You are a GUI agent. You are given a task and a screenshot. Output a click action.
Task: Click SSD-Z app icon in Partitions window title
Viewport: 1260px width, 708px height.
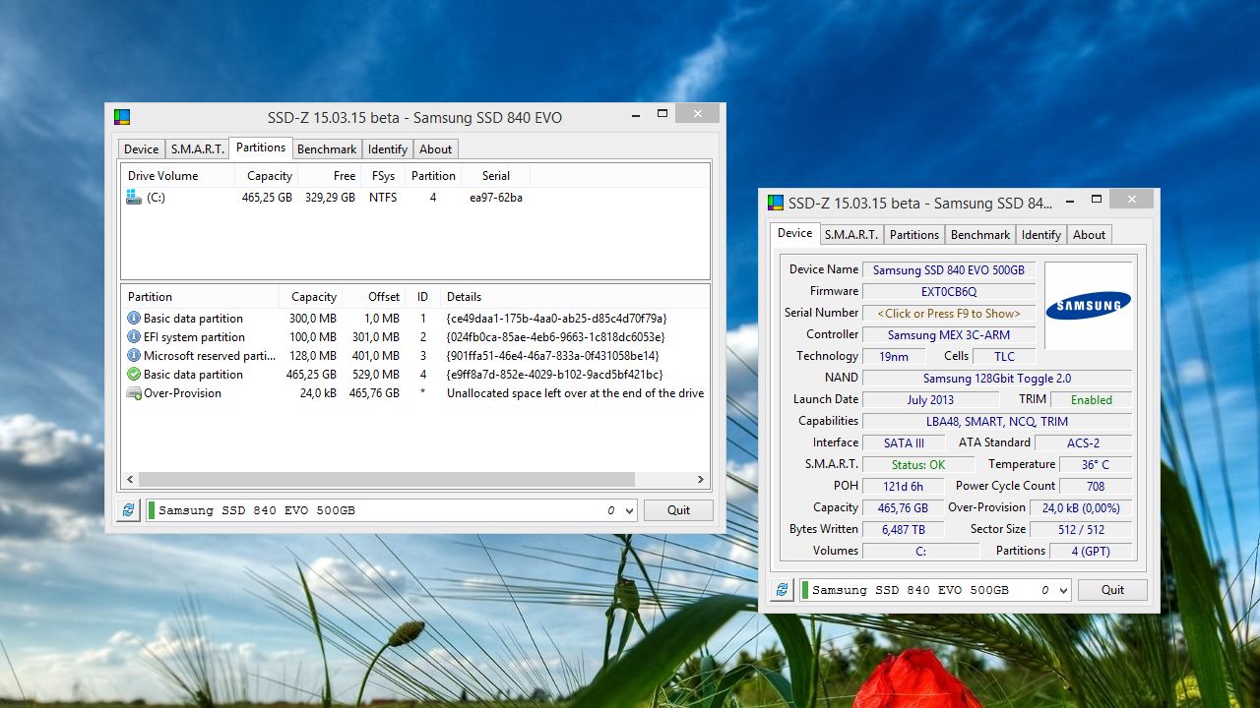[122, 117]
